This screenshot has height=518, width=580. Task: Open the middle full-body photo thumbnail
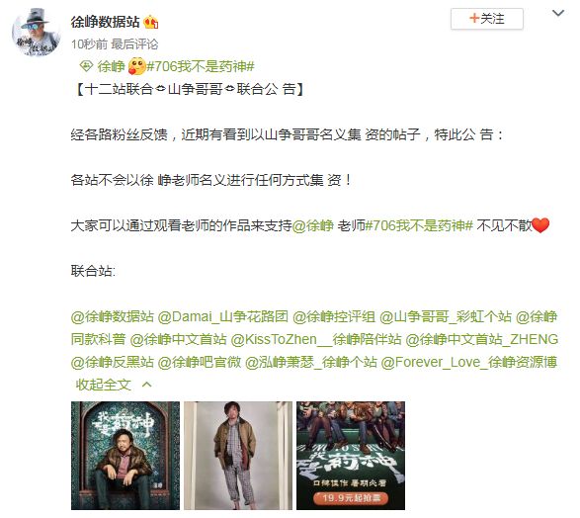click(238, 456)
